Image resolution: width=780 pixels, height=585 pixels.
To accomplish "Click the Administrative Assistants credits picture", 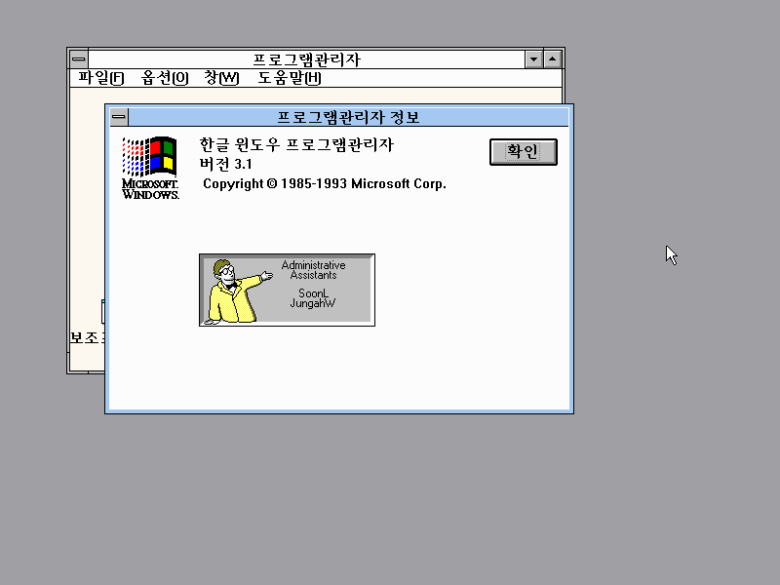I will pyautogui.click(x=287, y=290).
